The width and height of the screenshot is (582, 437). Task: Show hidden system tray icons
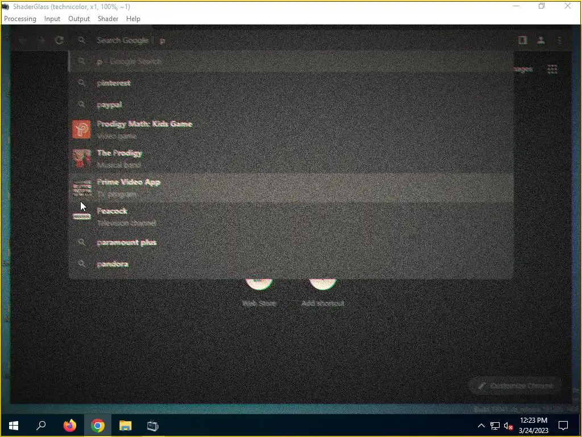pyautogui.click(x=481, y=426)
